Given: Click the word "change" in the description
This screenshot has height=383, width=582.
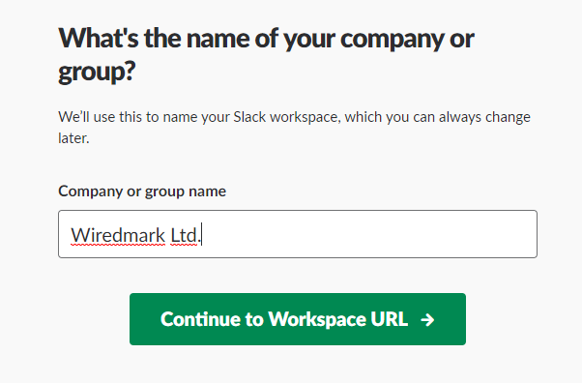Looking at the screenshot, I should pyautogui.click(x=508, y=117).
